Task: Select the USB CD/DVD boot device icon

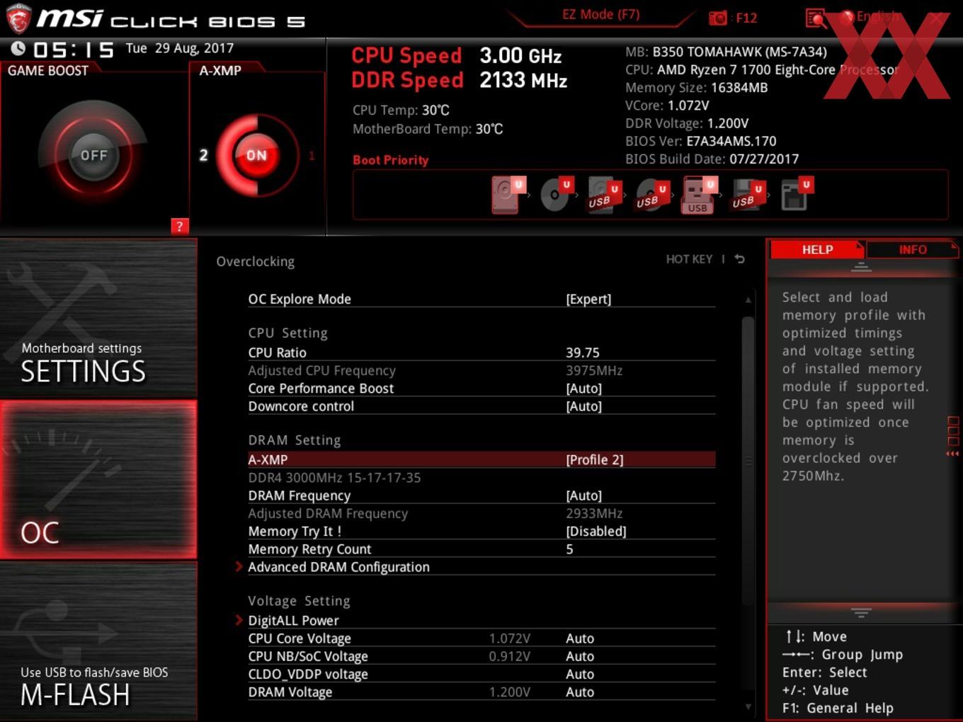Action: [651, 195]
